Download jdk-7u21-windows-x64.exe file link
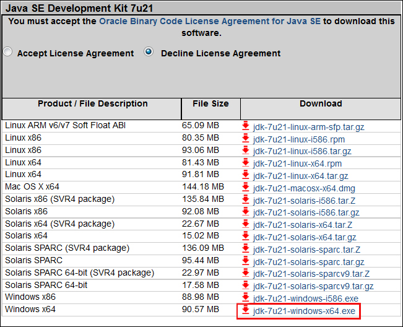The image size is (403, 327). click(x=304, y=310)
